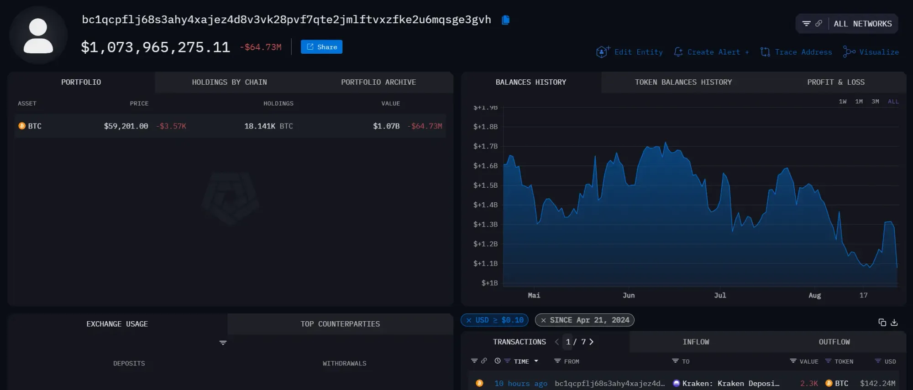Click the filter icon under EXCHANGE USAGE
913x390 pixels.
[x=223, y=343]
